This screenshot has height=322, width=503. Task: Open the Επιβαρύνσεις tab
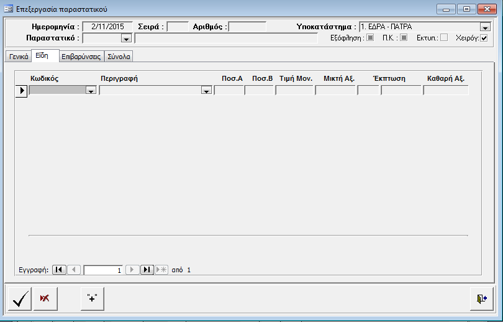(x=81, y=57)
